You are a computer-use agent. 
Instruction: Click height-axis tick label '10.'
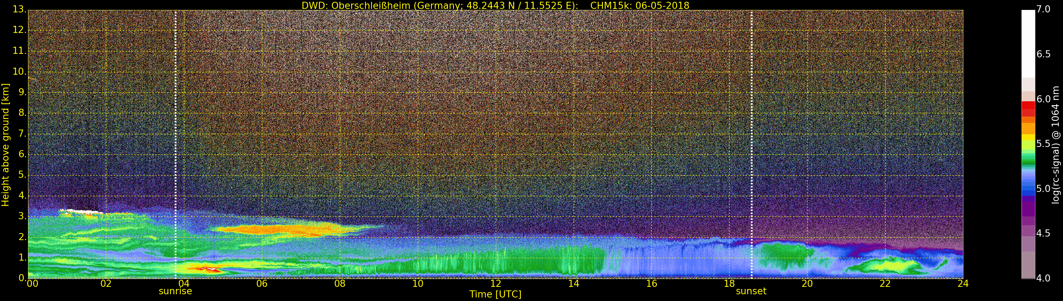coord(19,71)
